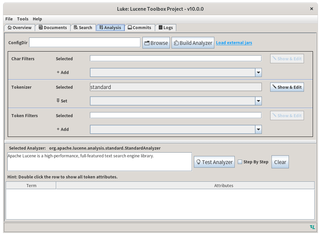
Task: Click the Term column header
Action: click(31, 185)
